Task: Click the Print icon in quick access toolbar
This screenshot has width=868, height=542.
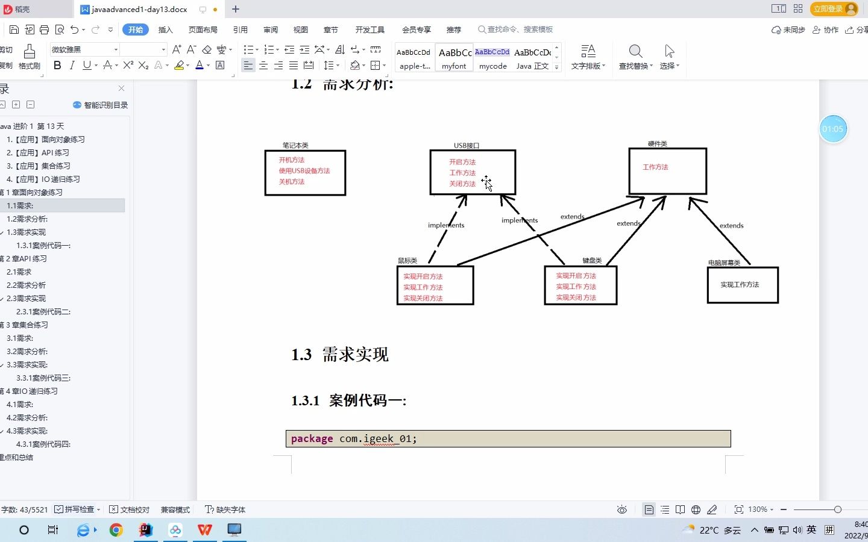Action: [x=44, y=30]
